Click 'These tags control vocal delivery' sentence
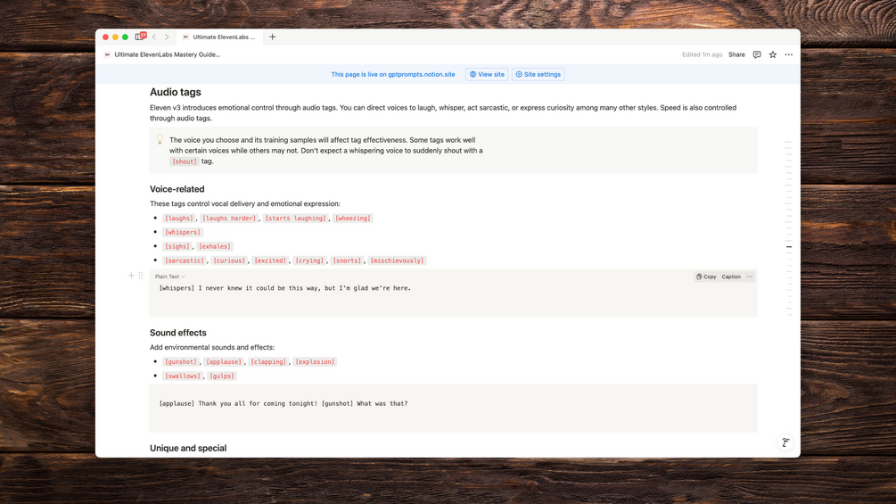Image resolution: width=896 pixels, height=504 pixels. click(x=244, y=203)
